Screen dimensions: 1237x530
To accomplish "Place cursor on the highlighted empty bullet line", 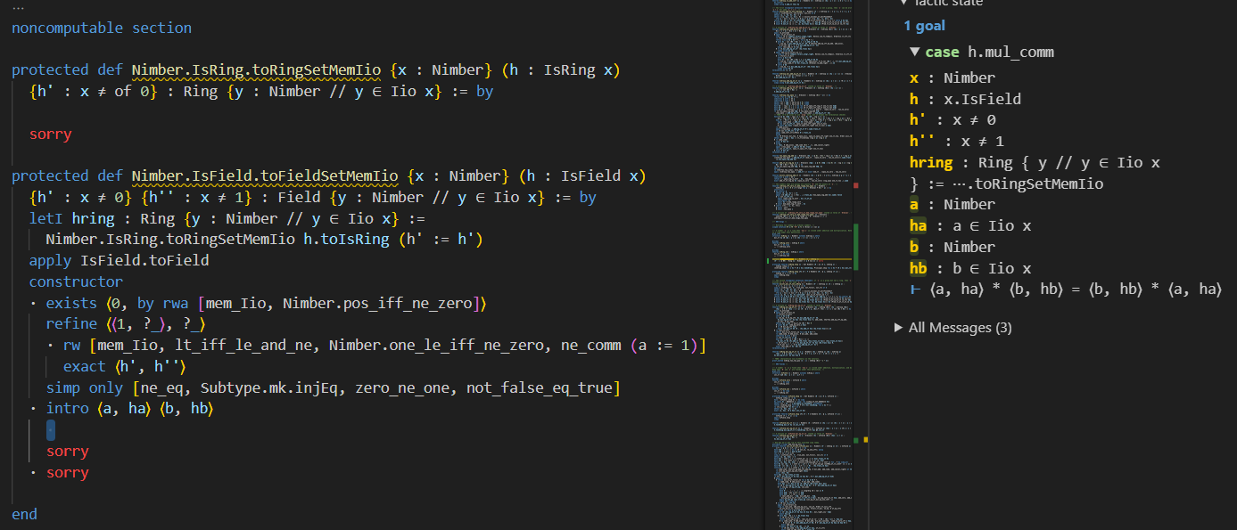I will pyautogui.click(x=51, y=431).
